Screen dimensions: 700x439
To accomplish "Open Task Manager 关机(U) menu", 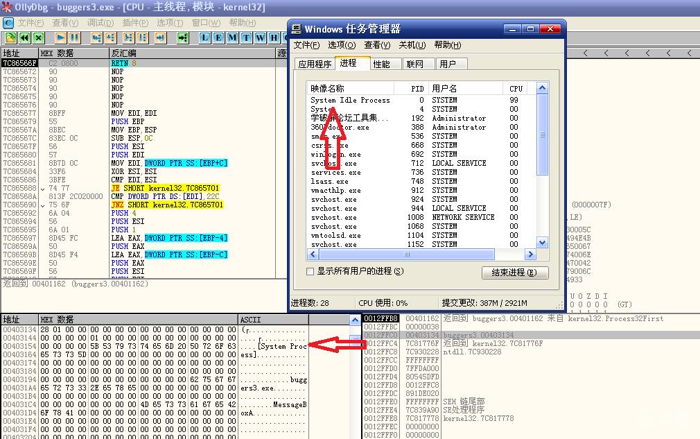I will (x=412, y=45).
